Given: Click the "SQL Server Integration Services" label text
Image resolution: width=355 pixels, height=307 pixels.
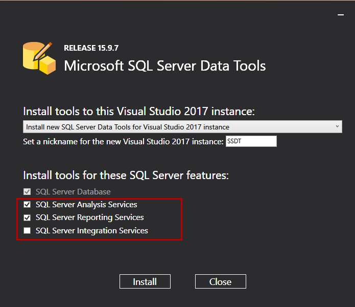Looking at the screenshot, I should click(x=92, y=231).
